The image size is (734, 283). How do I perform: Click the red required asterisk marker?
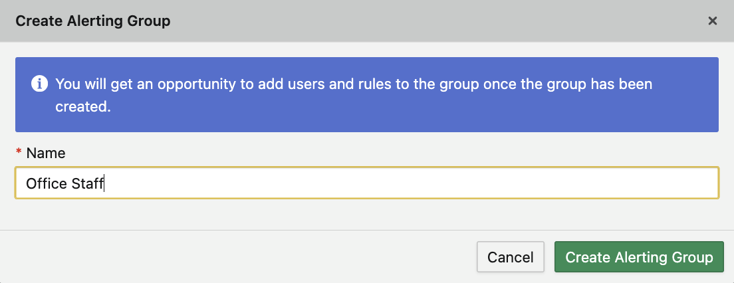pyautogui.click(x=19, y=153)
